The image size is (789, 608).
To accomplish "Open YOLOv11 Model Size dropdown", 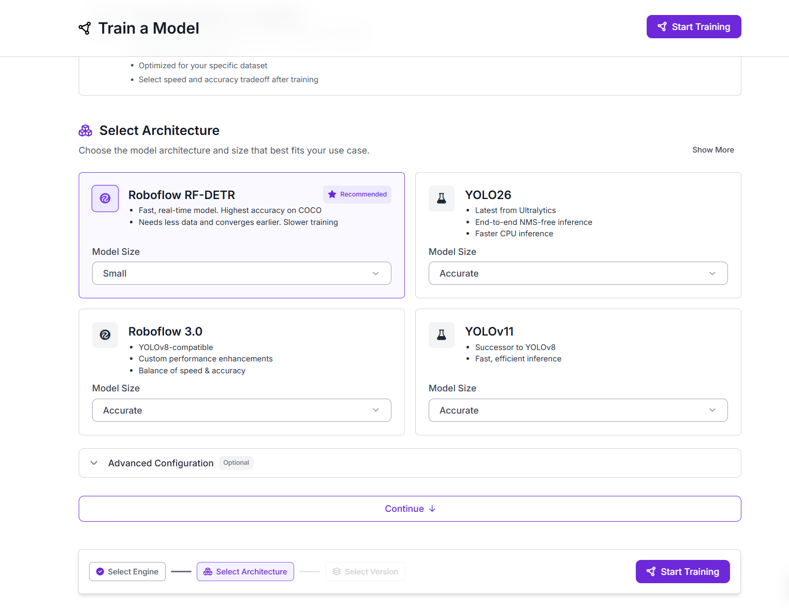I will (x=578, y=411).
